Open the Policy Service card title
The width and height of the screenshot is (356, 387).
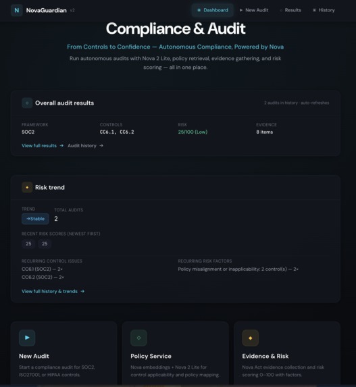(151, 356)
